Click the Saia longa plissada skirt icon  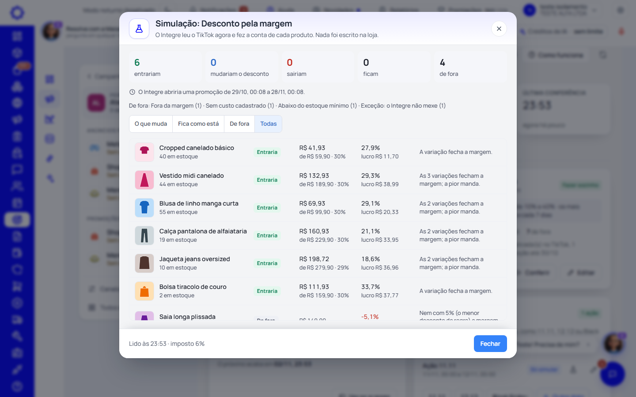coord(144,316)
